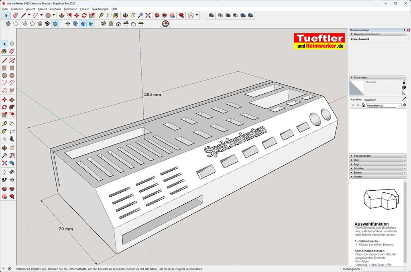411x272 pixels.
Task: Enable Shaded With Textures face style
Action: pyautogui.click(x=55, y=24)
